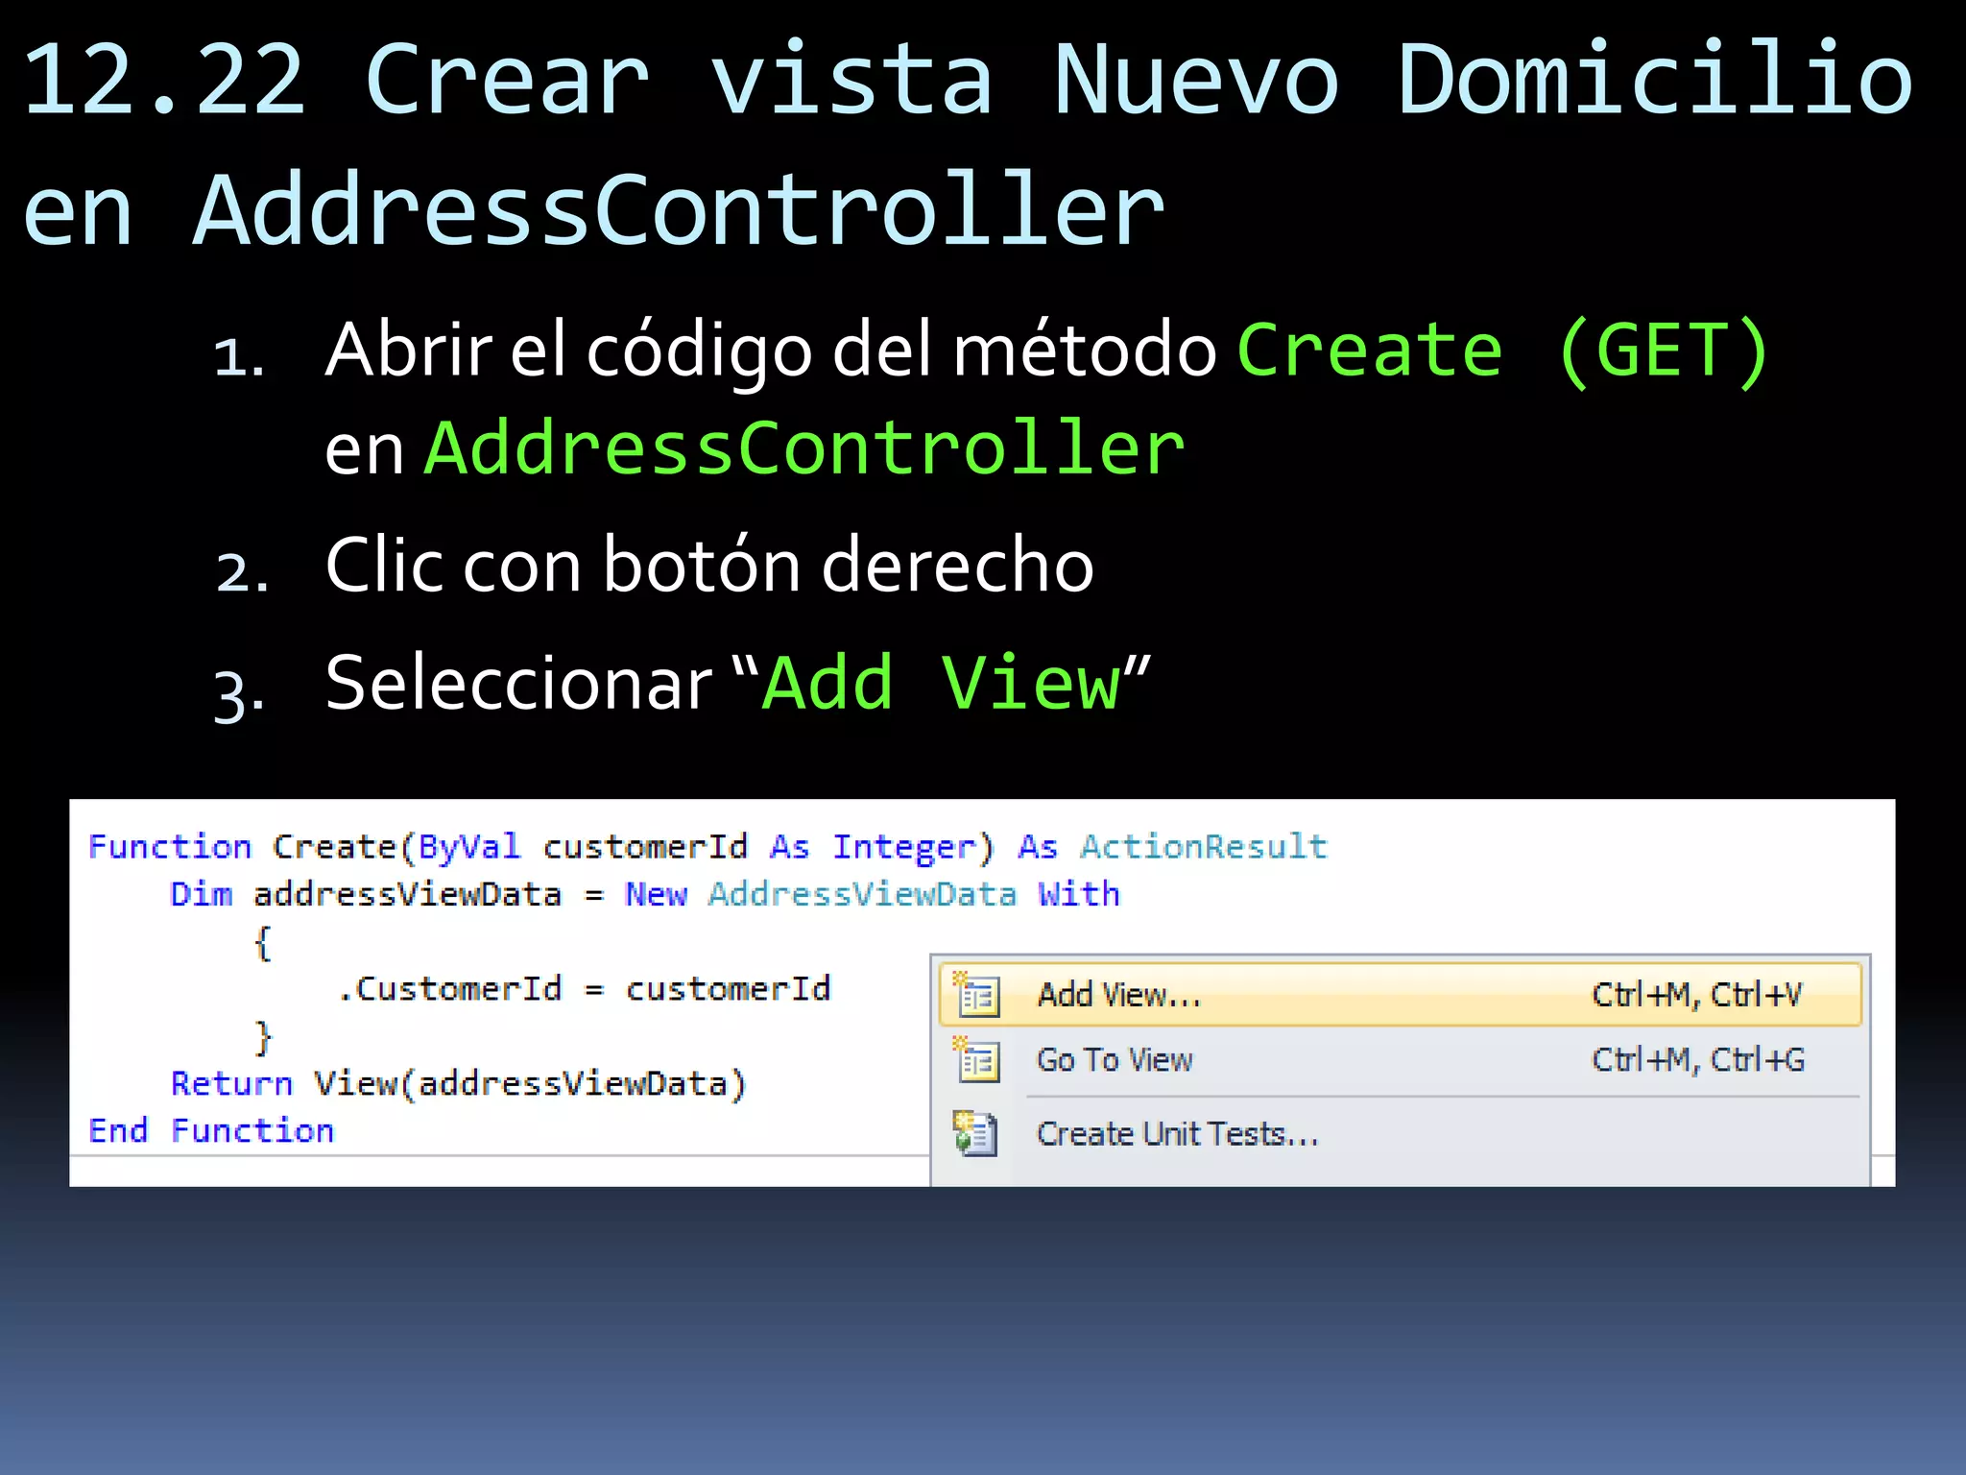
Task: Choose Go To View from context menu
Action: [x=1114, y=1060]
